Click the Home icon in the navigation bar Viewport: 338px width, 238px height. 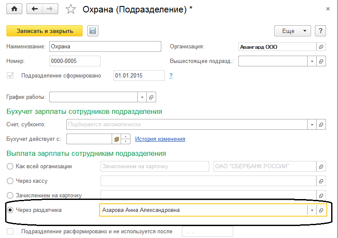pos(14,9)
